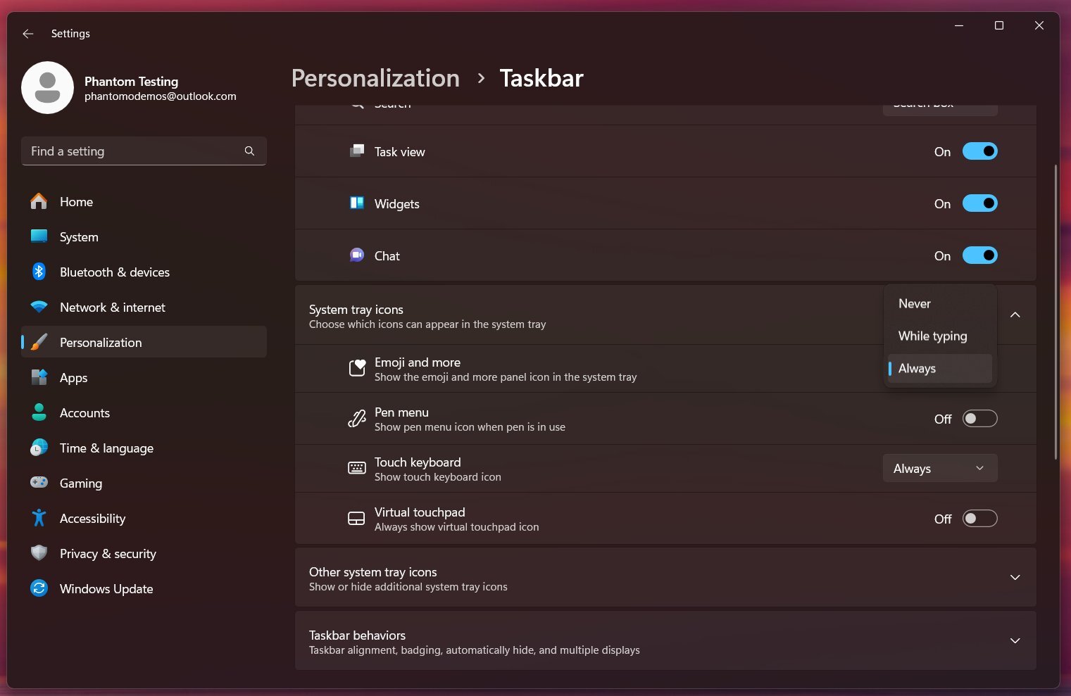Screen dimensions: 1071x696
Task: Turn off the Task view toggle
Action: (980, 151)
